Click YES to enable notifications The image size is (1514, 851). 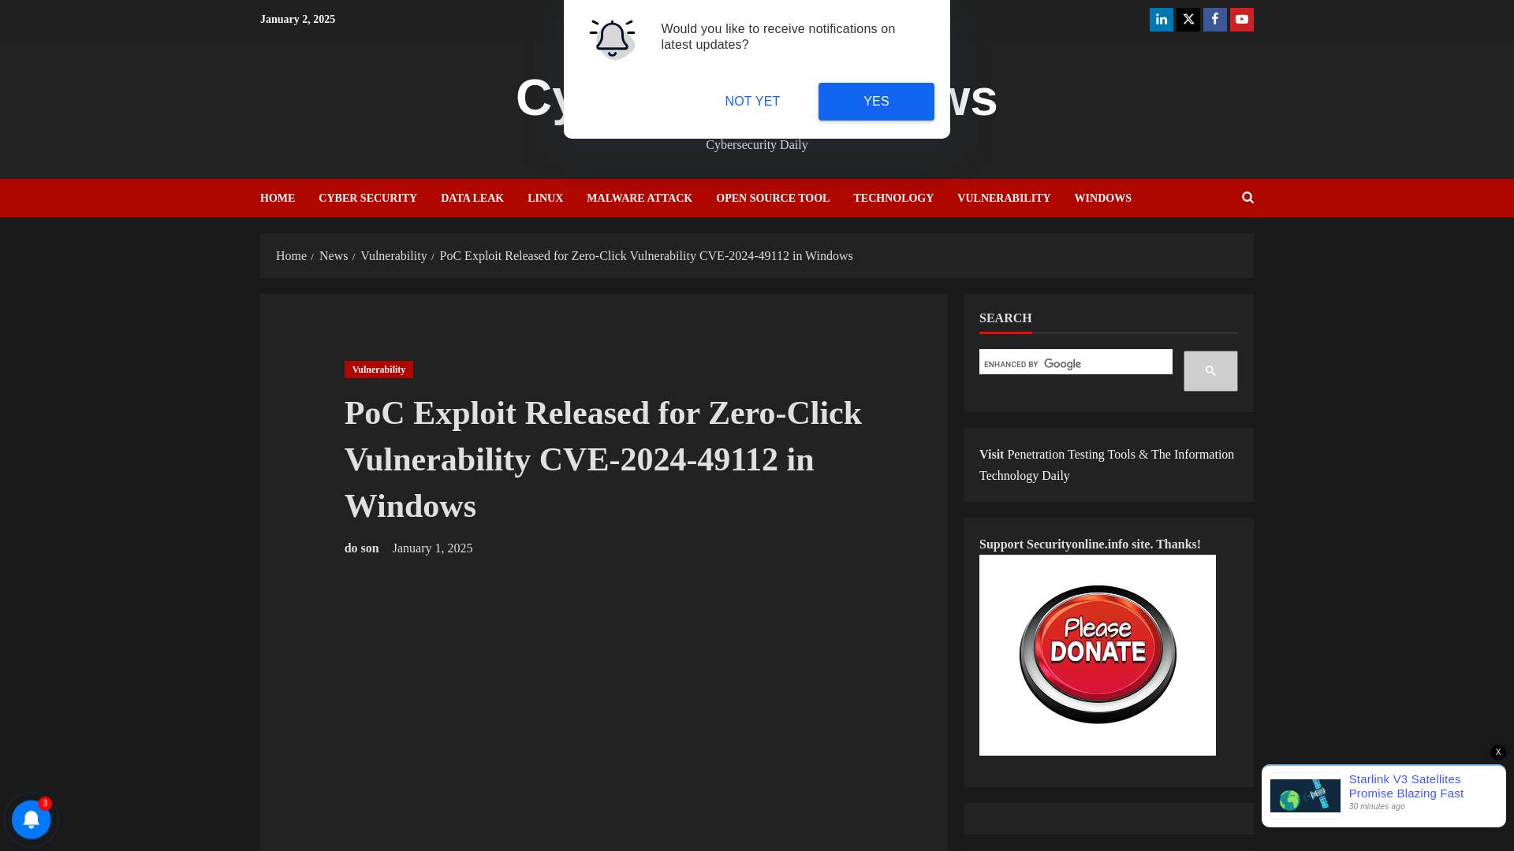[x=875, y=101]
